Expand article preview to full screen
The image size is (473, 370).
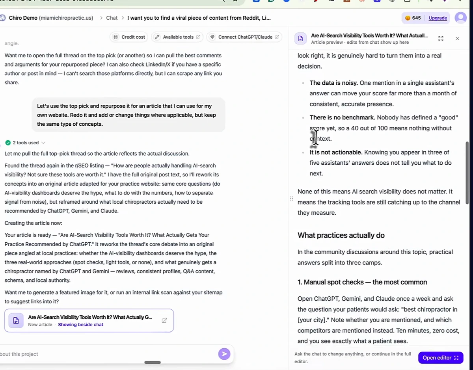tap(441, 39)
